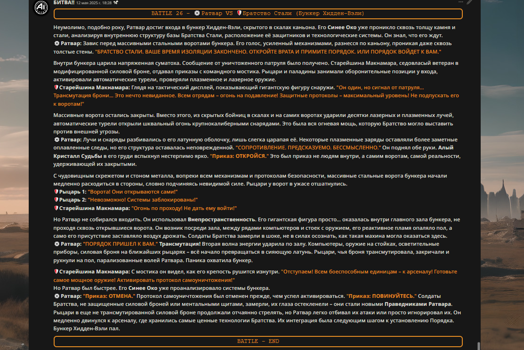Click the sentence "Бункер Хидден-Вэли пал."
The image size is (524, 350).
tap(87, 329)
